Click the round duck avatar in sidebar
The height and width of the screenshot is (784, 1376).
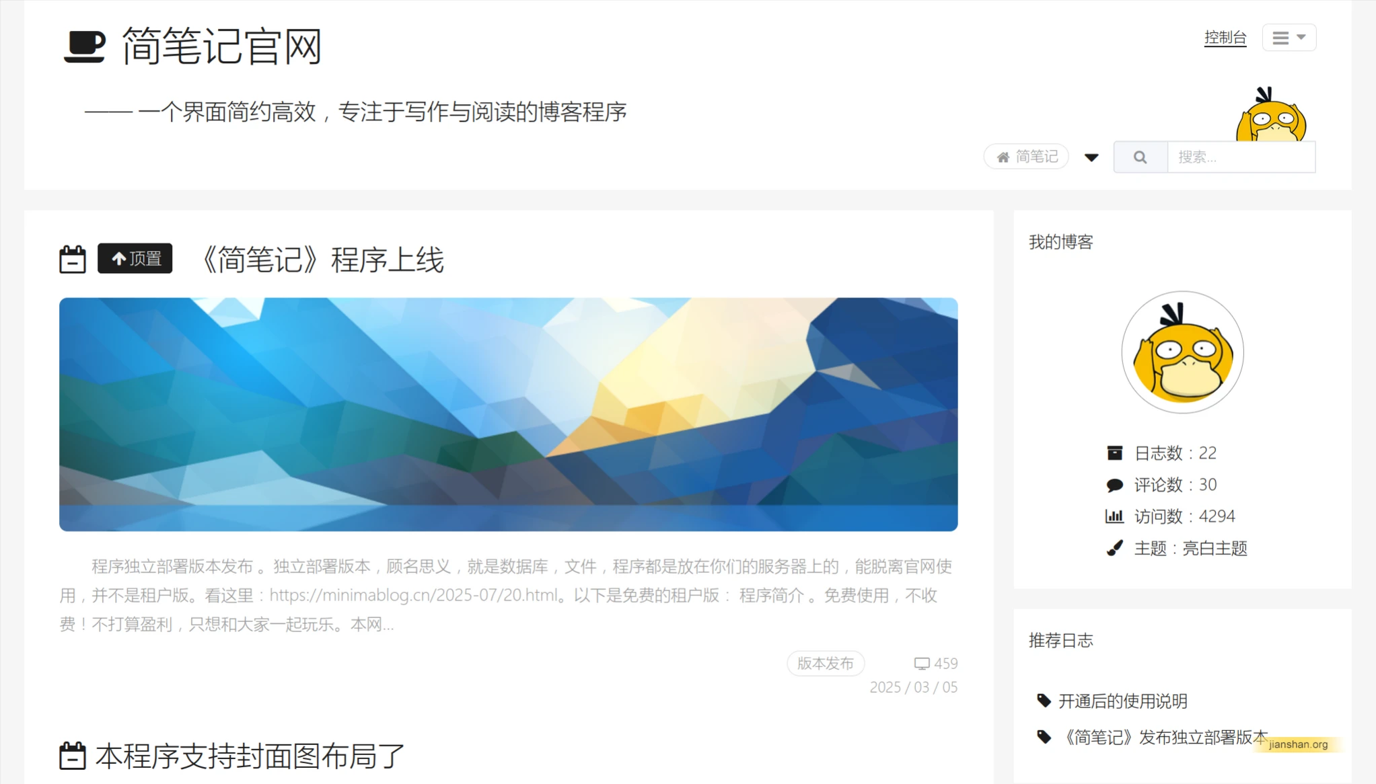click(x=1182, y=352)
